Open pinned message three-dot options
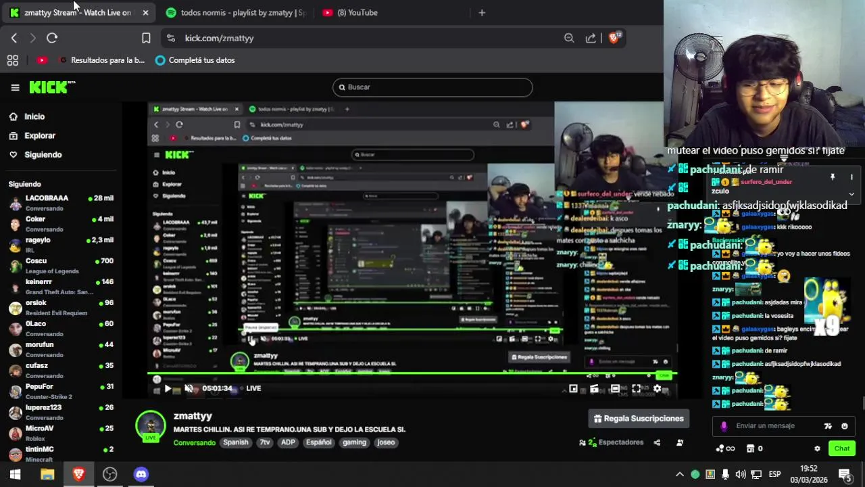The width and height of the screenshot is (865, 487). (x=851, y=177)
